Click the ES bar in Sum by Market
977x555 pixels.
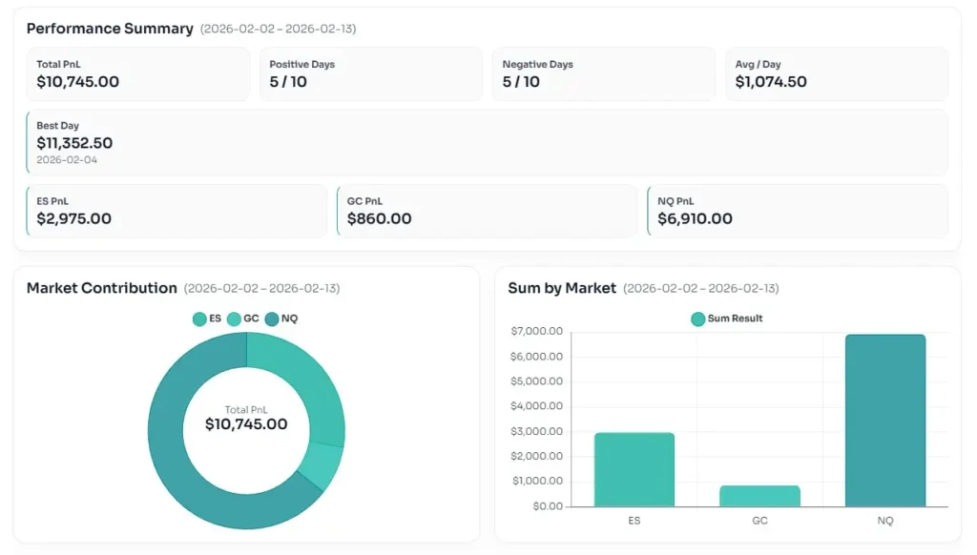point(634,469)
